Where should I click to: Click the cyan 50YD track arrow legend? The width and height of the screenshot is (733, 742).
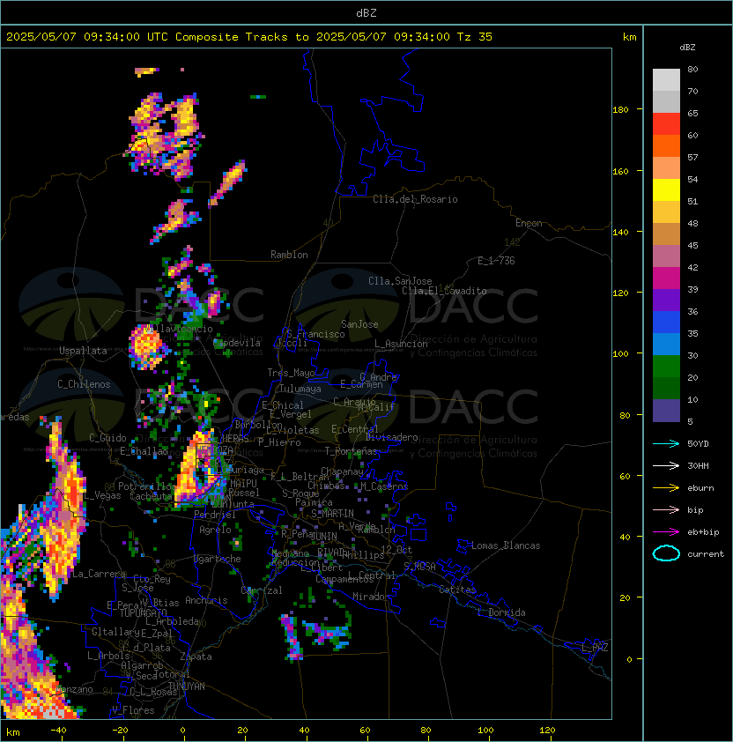[666, 443]
